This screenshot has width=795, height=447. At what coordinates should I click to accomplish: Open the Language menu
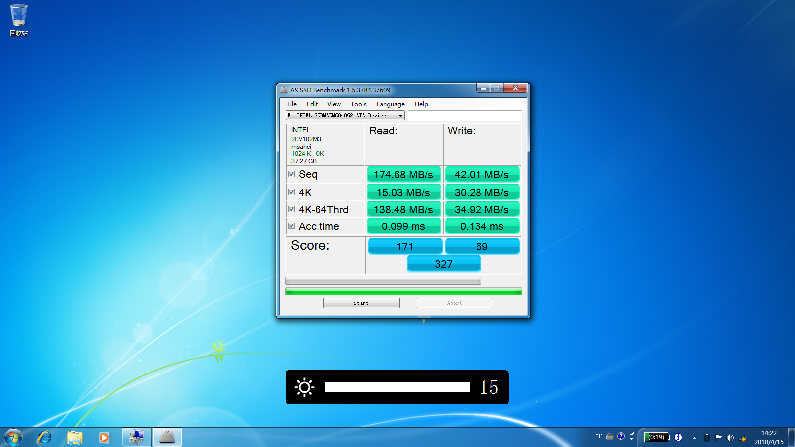click(391, 104)
